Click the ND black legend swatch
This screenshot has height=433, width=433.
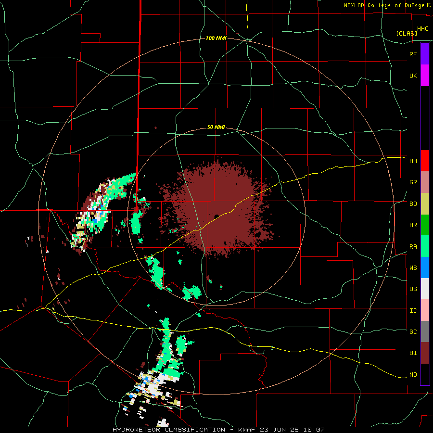[425, 374]
